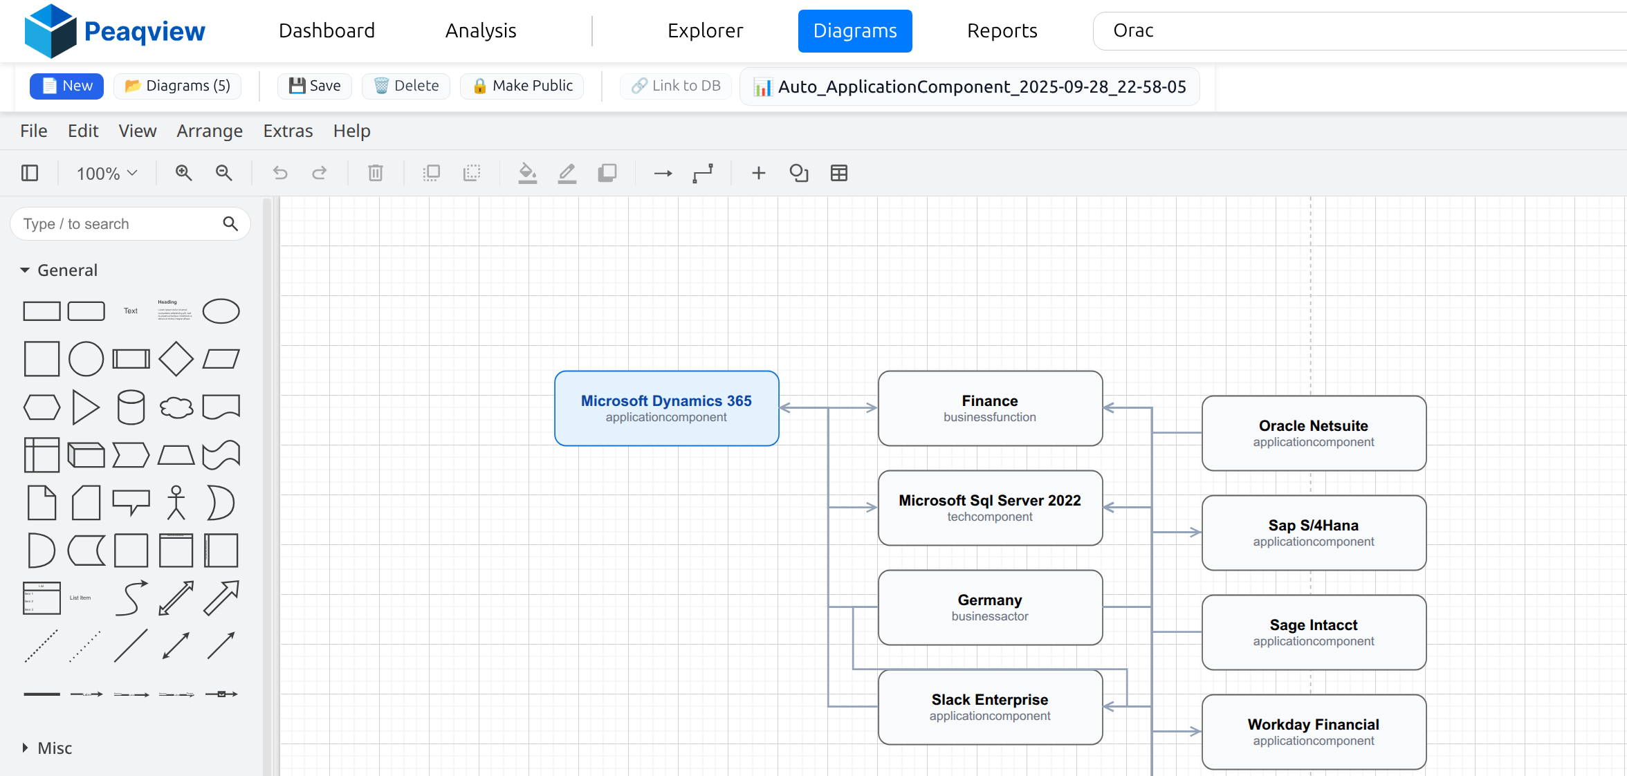Click the Delete trash icon in the toolbar
Image resolution: width=1627 pixels, height=776 pixels.
coord(376,173)
